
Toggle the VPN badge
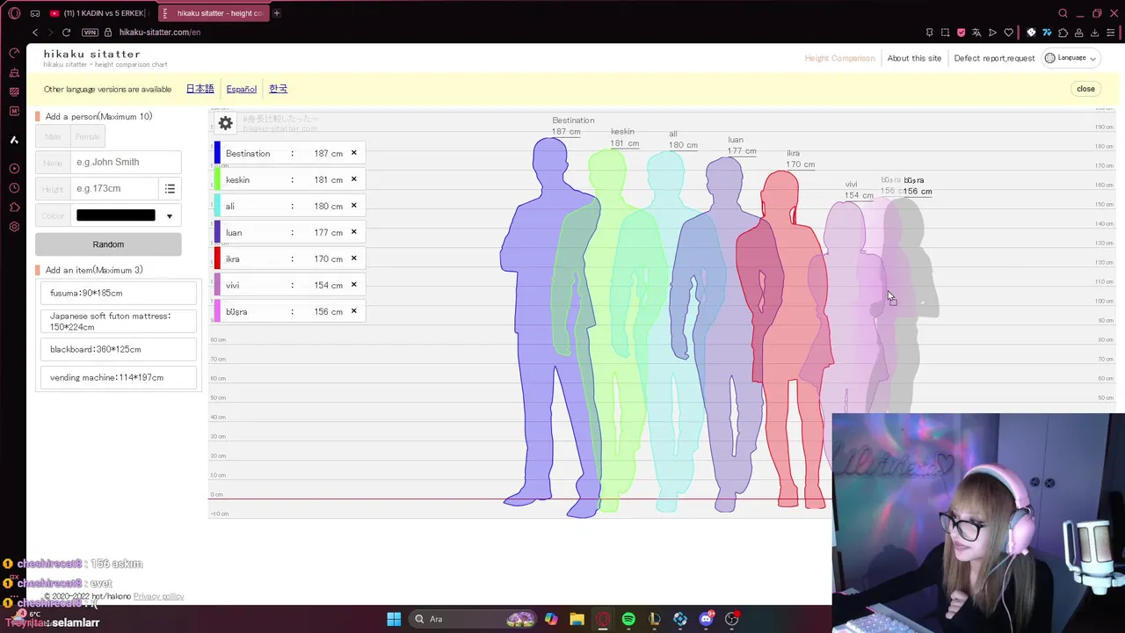[x=90, y=33]
